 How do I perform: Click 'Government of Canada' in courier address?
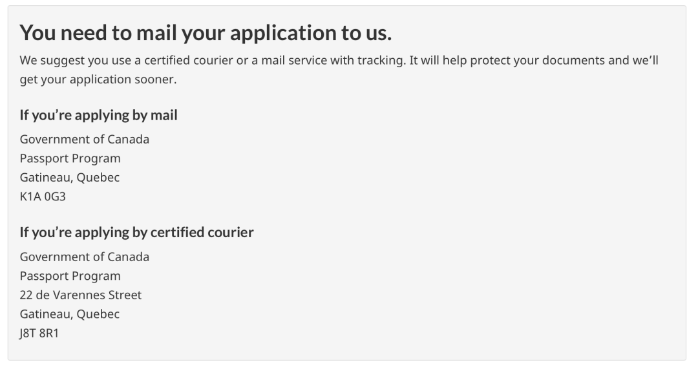tap(85, 257)
